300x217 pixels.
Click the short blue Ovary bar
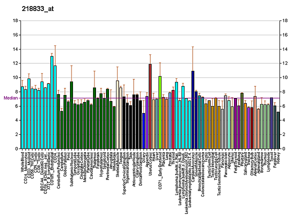[143, 131]
